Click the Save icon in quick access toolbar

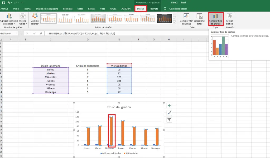pyautogui.click(x=3, y=3)
